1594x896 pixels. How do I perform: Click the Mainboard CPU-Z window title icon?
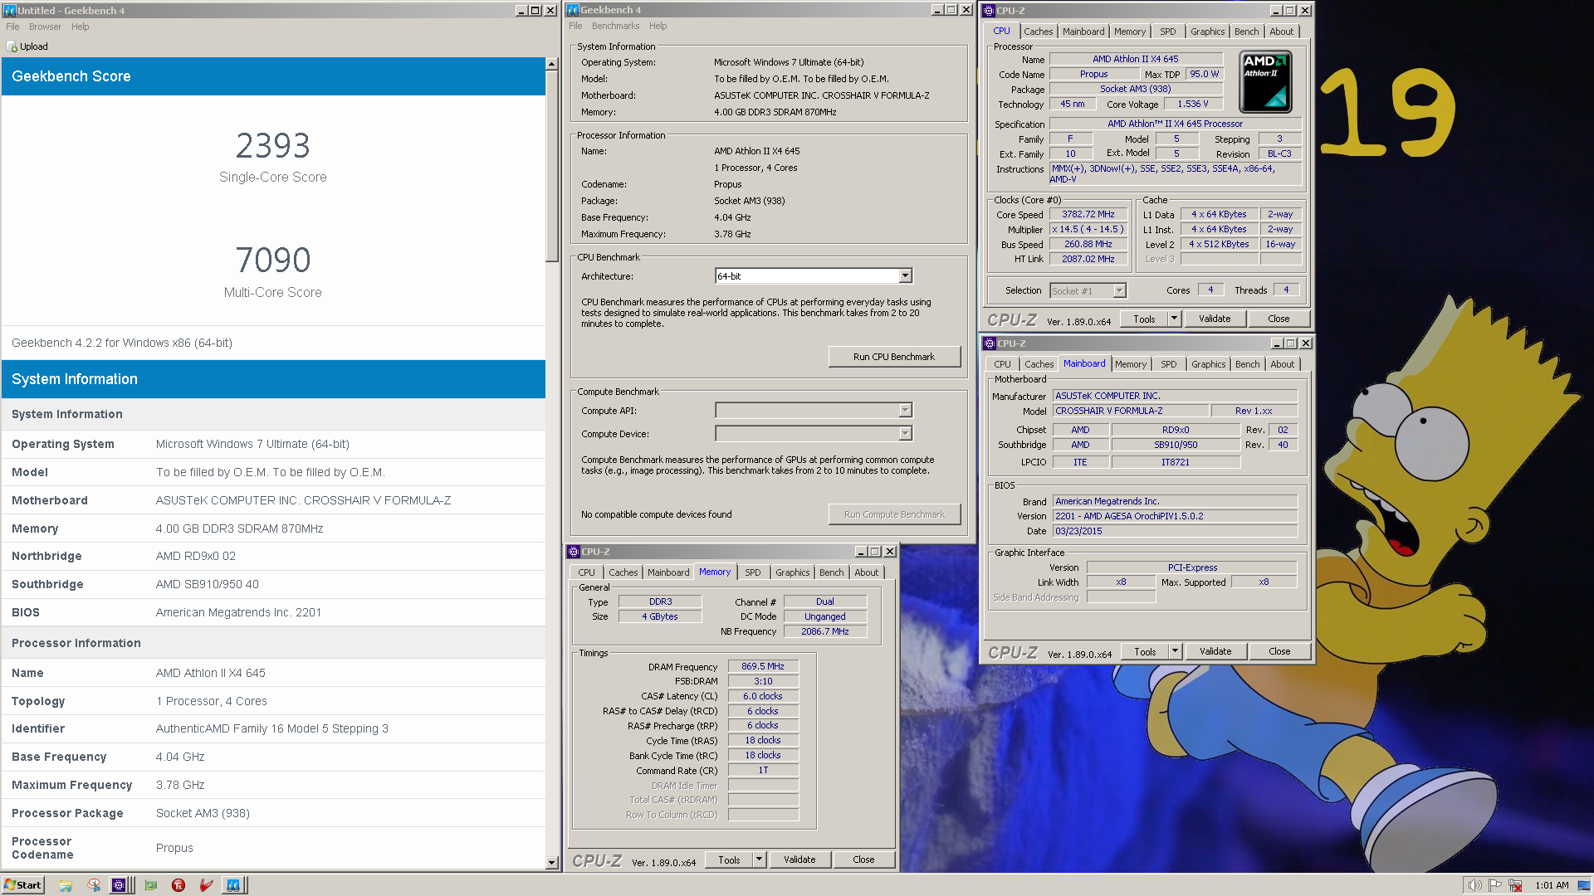pos(990,343)
